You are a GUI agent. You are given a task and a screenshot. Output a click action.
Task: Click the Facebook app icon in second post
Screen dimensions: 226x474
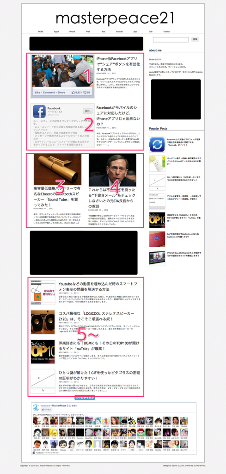tap(39, 111)
